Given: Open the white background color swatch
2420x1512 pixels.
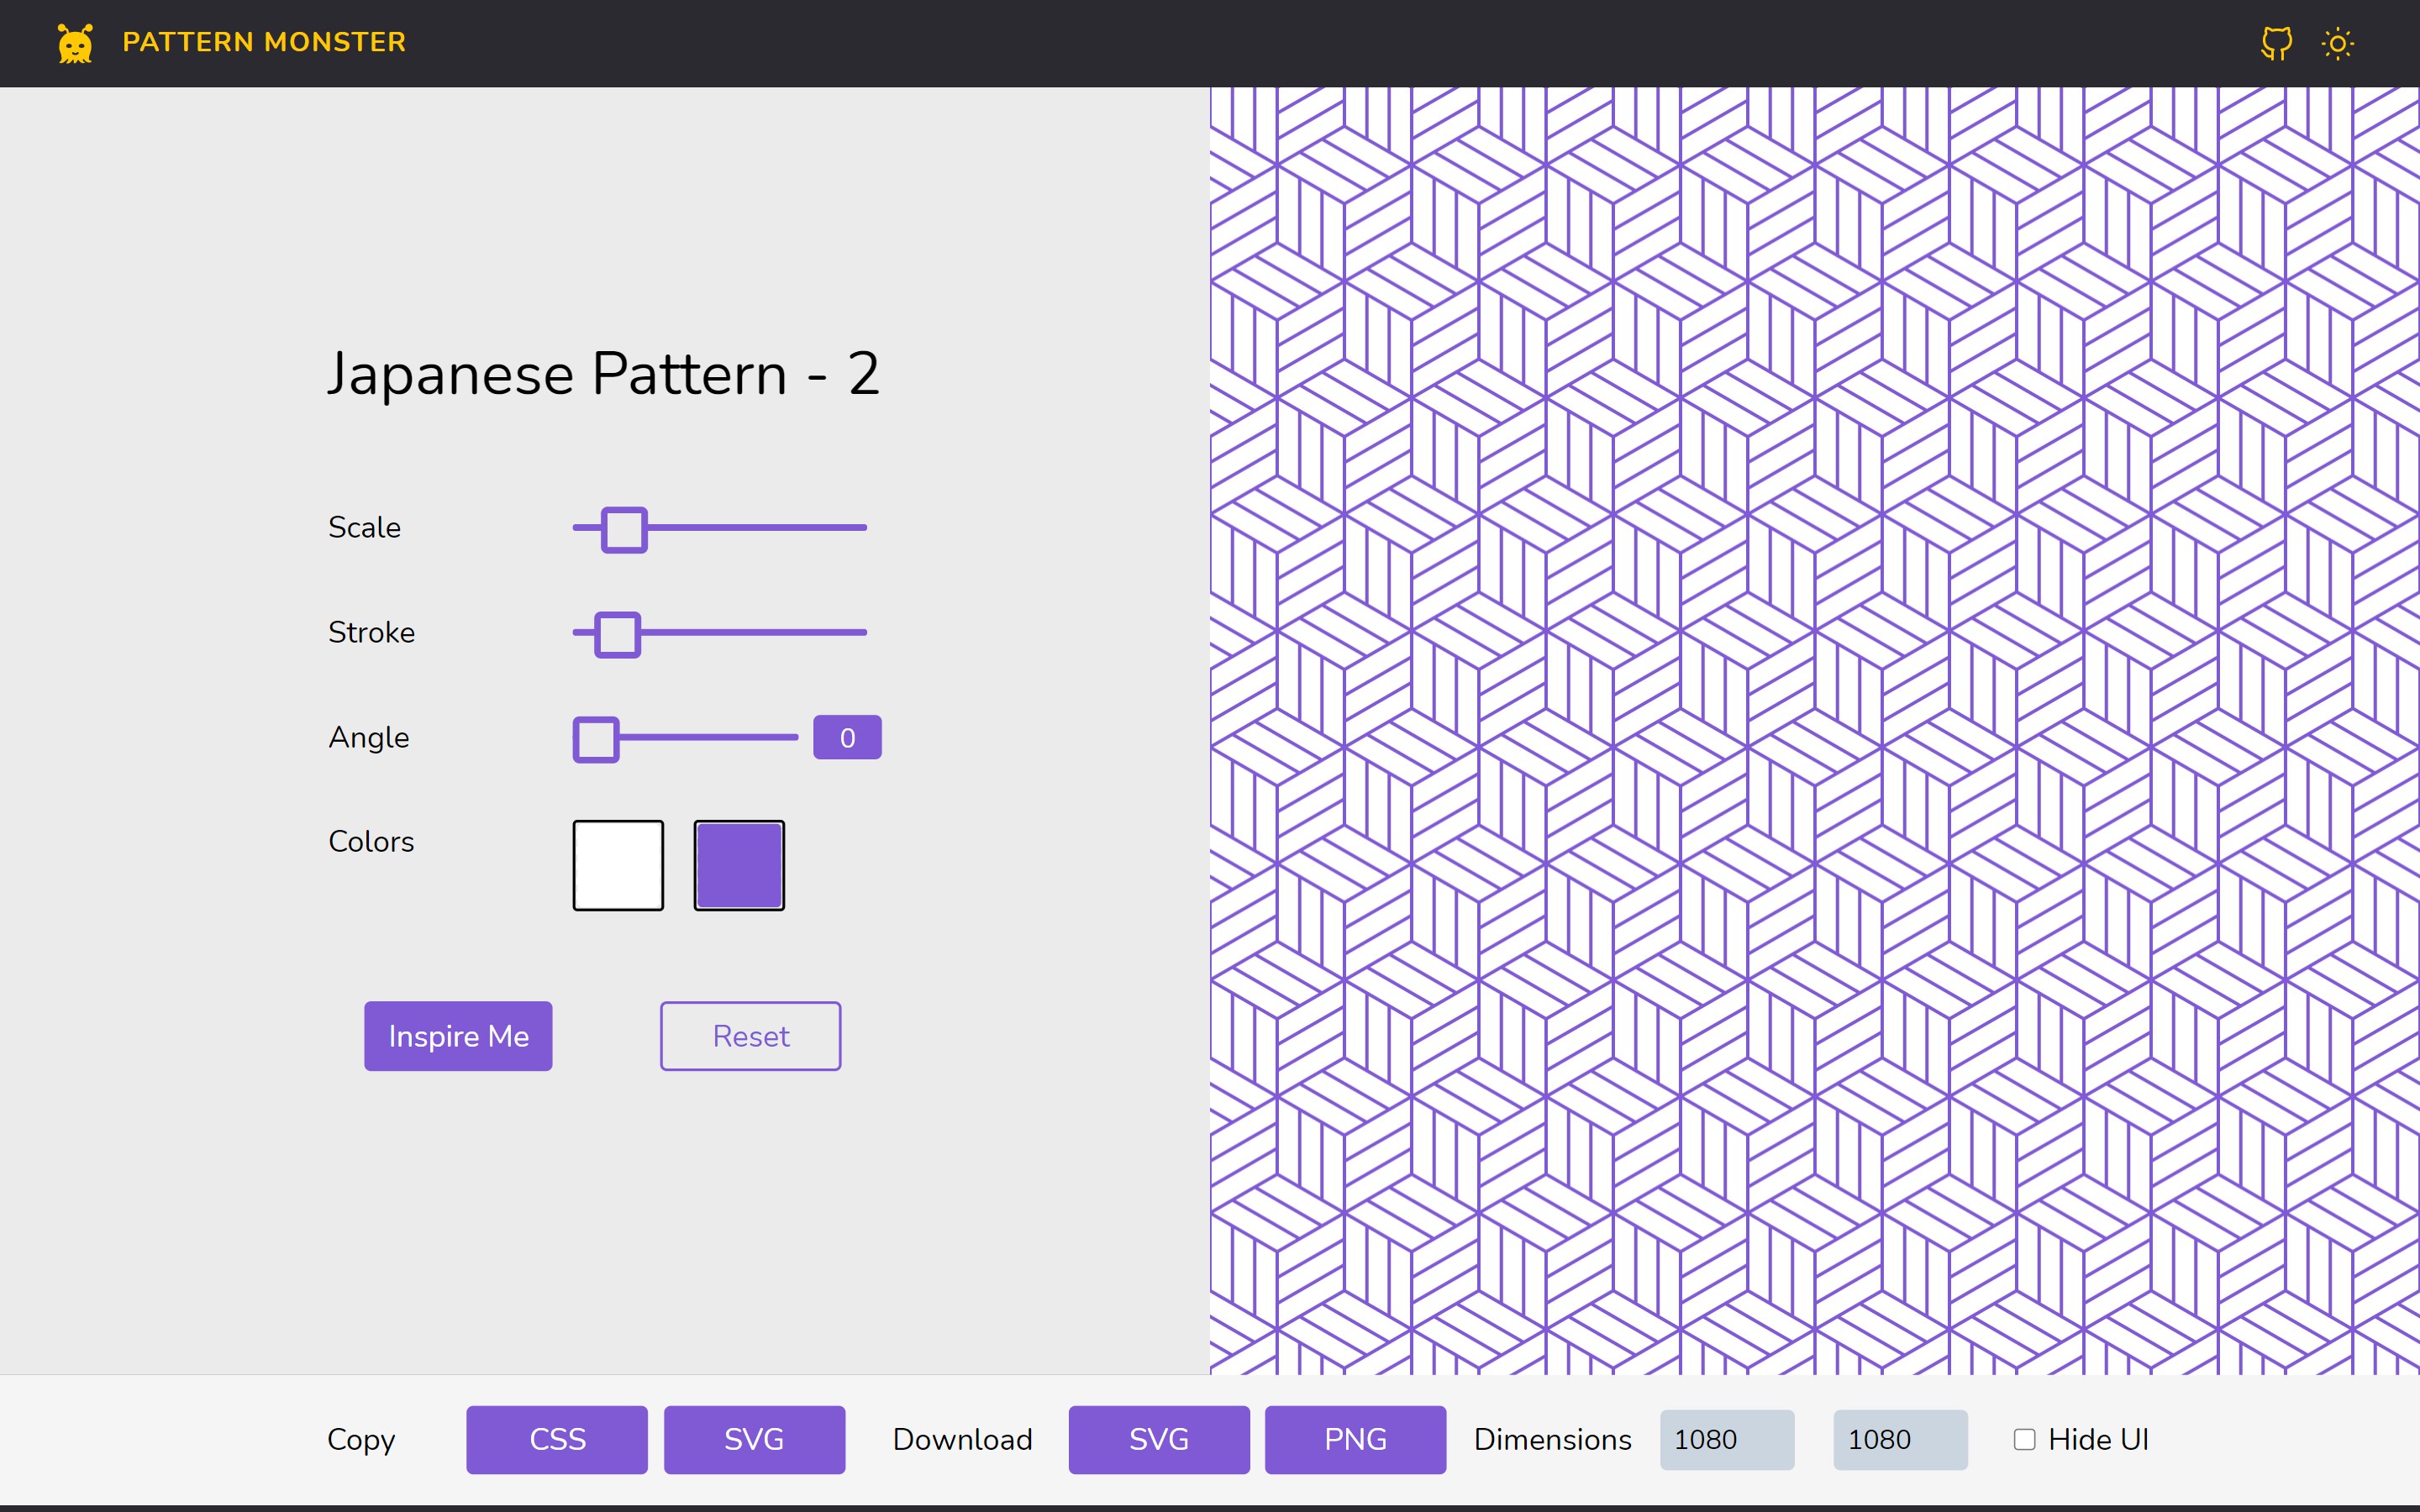Looking at the screenshot, I should [x=618, y=865].
